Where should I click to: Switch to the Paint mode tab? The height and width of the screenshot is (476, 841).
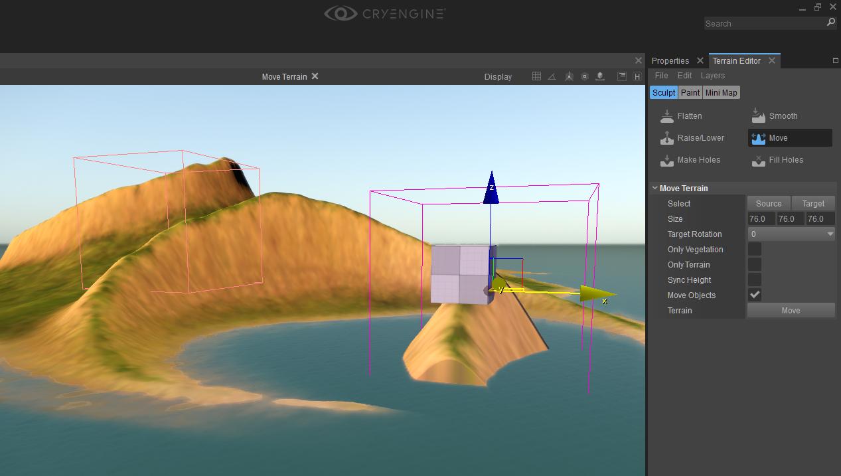pos(690,93)
